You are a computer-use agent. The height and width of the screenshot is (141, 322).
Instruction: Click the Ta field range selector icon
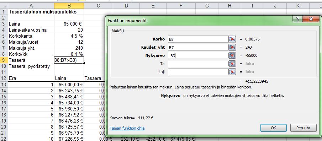(232, 64)
